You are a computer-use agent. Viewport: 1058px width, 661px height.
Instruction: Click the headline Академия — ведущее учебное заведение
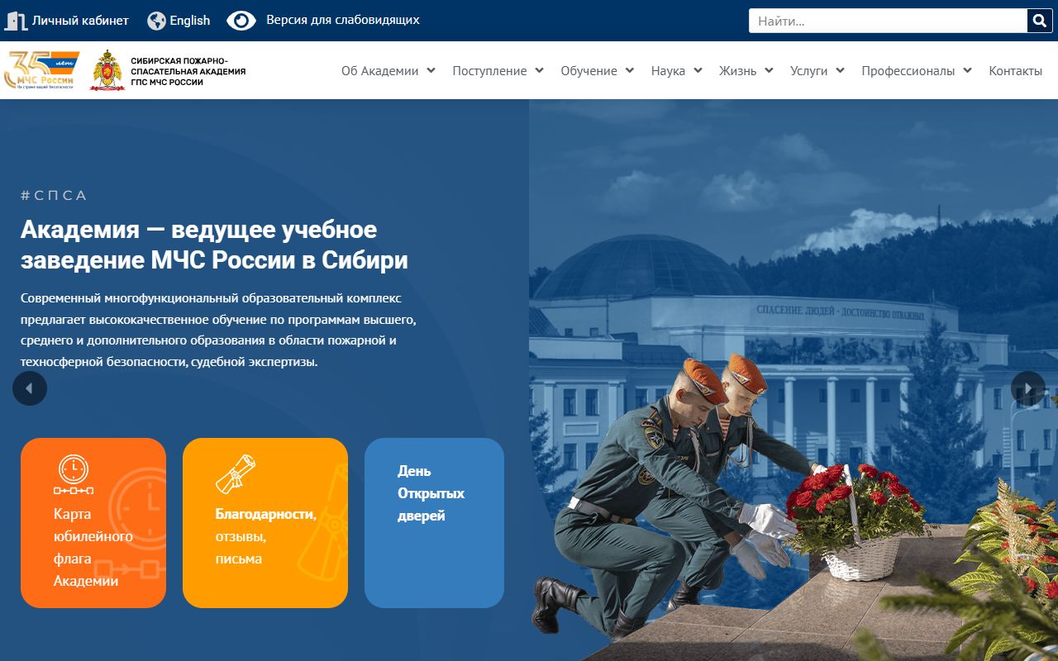pos(215,245)
